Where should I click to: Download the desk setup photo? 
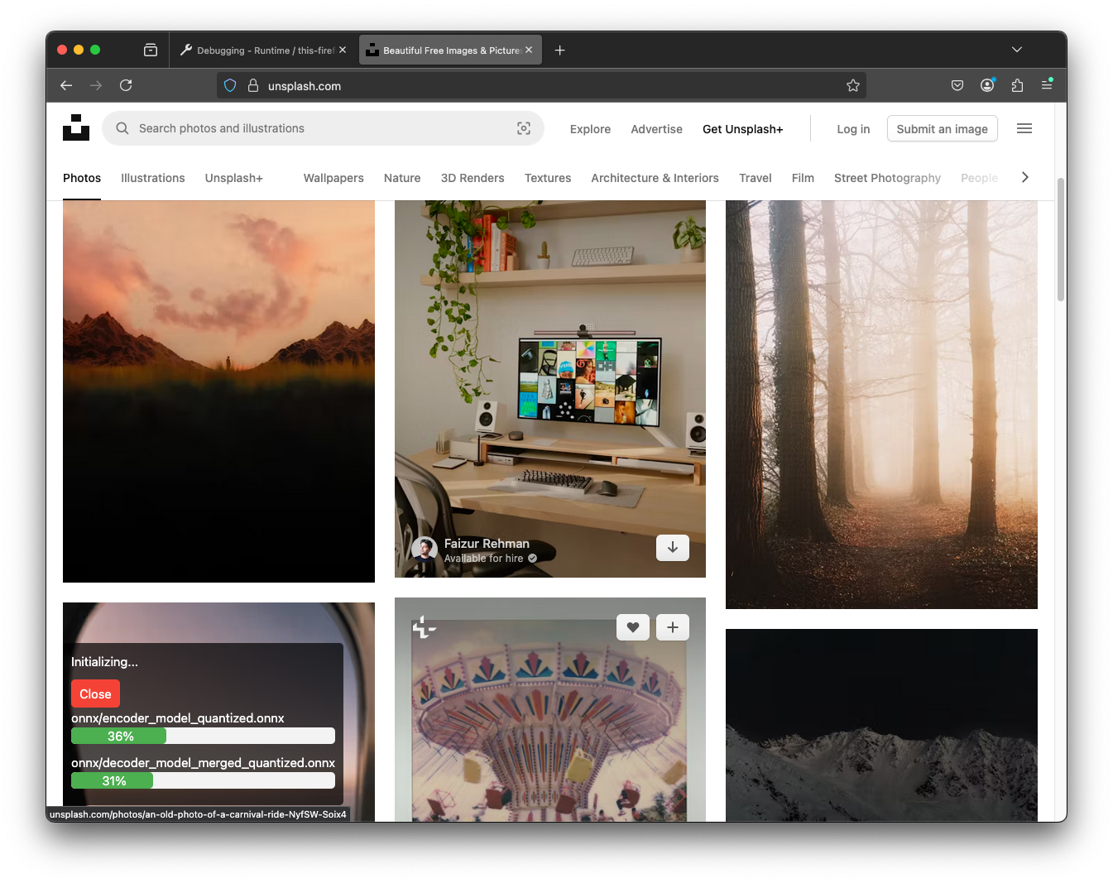point(673,548)
